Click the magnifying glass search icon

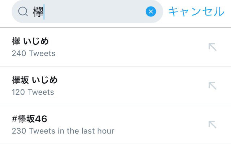click(x=23, y=12)
